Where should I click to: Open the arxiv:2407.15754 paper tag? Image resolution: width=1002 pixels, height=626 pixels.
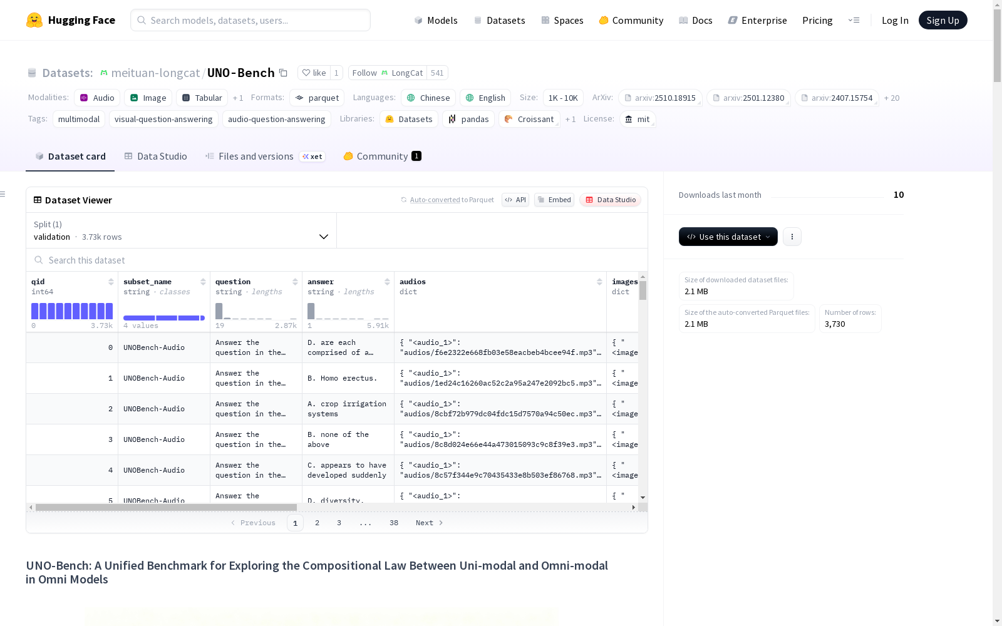pos(837,98)
